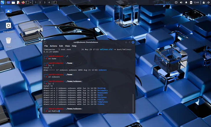This screenshot has width=211, height=127.
Task: Click the 'cd home' command text
Action: pyautogui.click(x=52, y=59)
